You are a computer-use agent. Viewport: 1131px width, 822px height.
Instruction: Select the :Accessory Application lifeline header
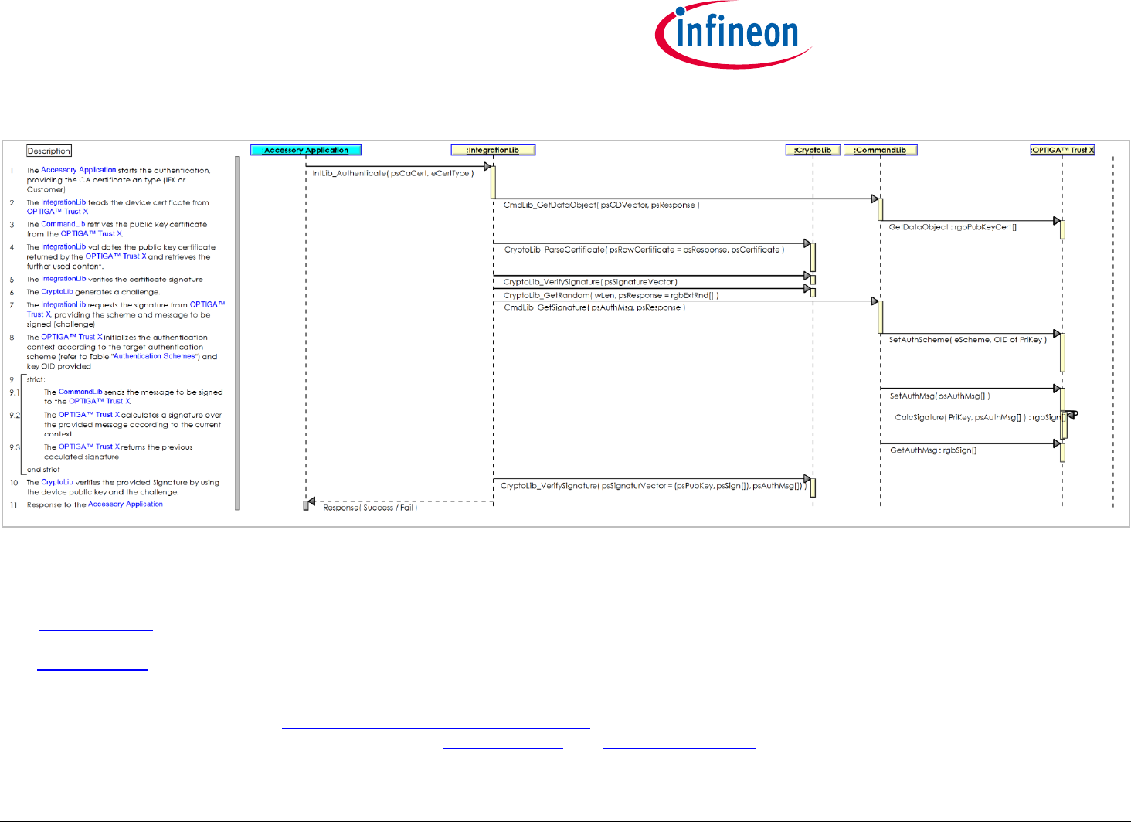tap(306, 150)
